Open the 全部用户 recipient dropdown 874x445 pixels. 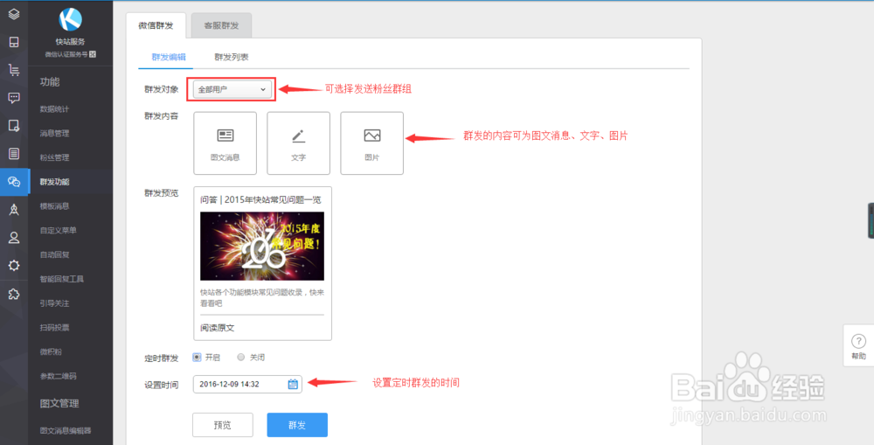(232, 89)
